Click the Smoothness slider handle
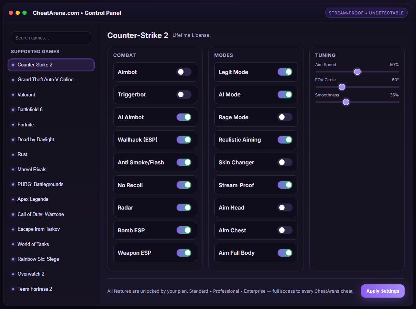 (x=346, y=102)
